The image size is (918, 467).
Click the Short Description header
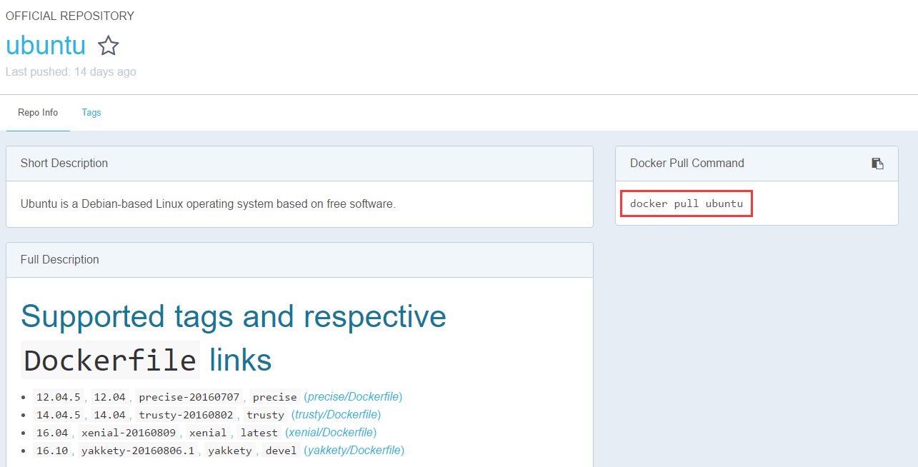click(64, 164)
